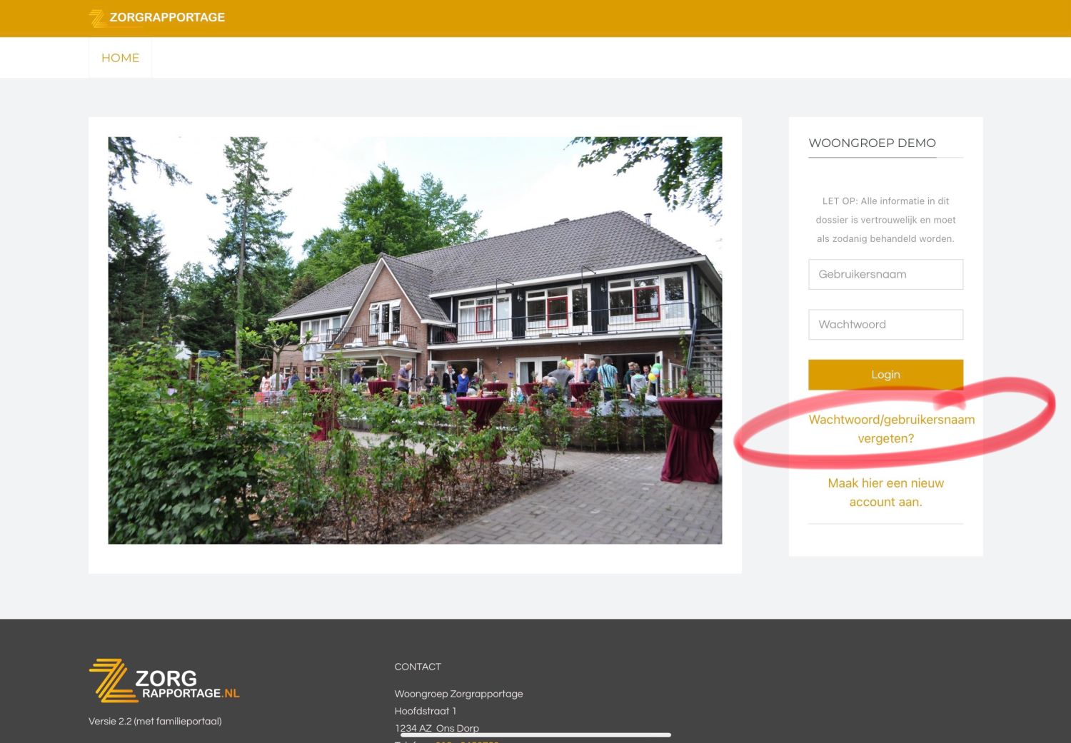Click the CONTACT heading in footer
This screenshot has width=1071, height=743.
(418, 667)
